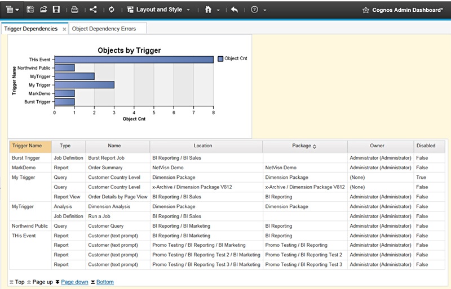
Task: Click the Type column header
Action: (x=68, y=146)
